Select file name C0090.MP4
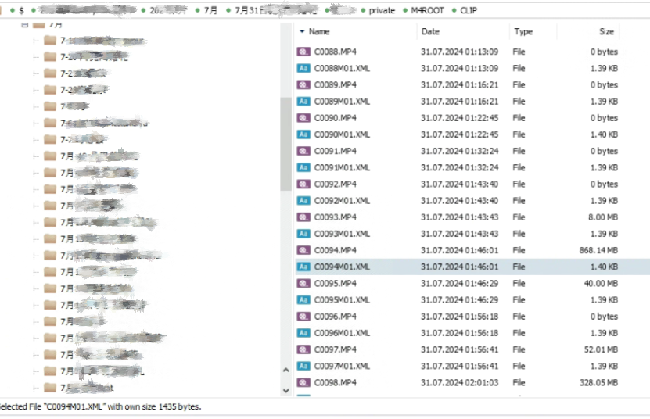 point(335,118)
